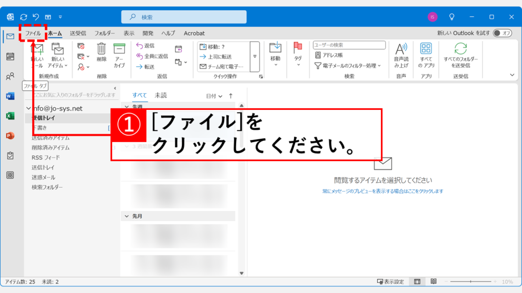The height and width of the screenshot is (293, 522).
Task: Open Quick Steps dialog launcher
Action: [x=261, y=77]
